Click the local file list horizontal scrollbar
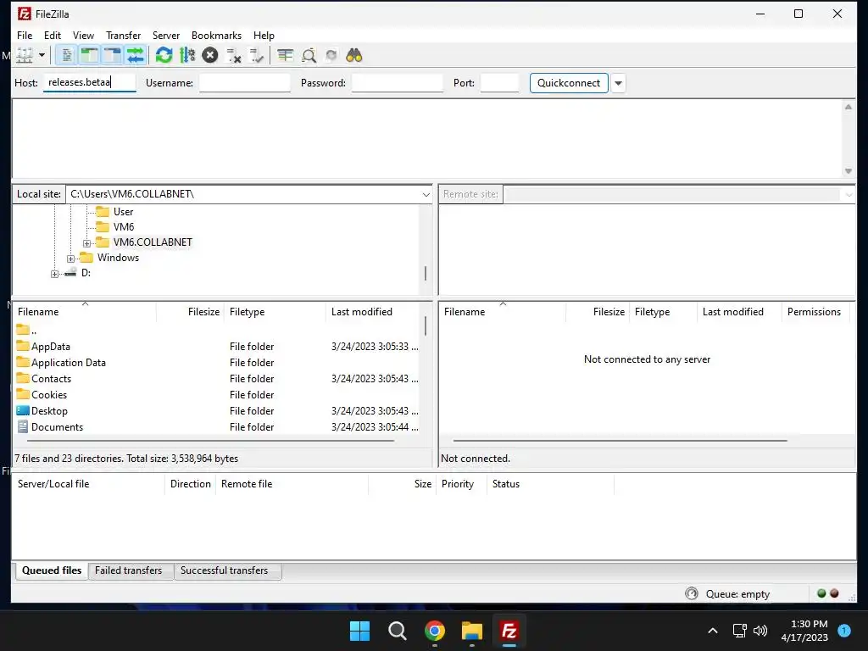 click(x=210, y=441)
